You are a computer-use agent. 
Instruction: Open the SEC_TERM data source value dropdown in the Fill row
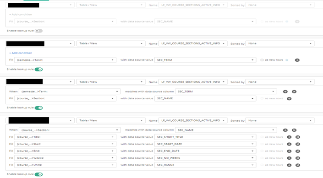(205, 60)
